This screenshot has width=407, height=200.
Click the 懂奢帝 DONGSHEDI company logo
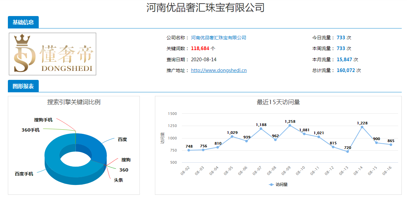[53, 54]
